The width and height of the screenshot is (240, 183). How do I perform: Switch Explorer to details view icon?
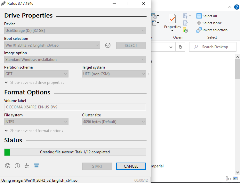point(228,178)
